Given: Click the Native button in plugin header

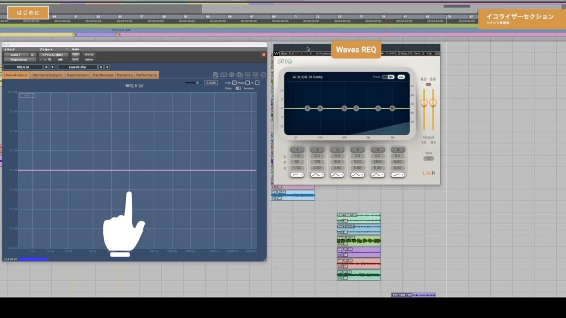Looking at the screenshot, I should [x=89, y=60].
